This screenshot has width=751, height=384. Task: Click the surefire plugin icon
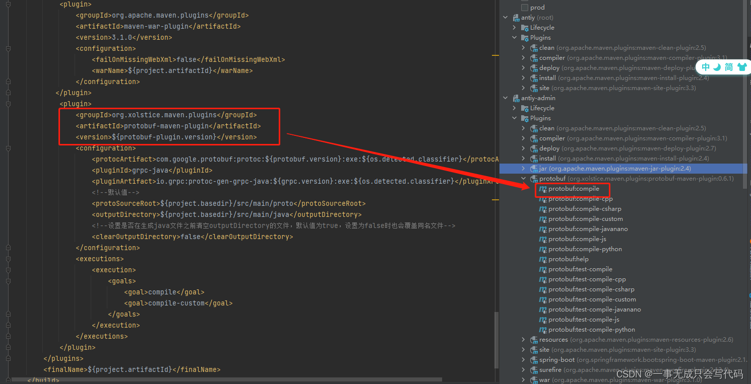534,370
